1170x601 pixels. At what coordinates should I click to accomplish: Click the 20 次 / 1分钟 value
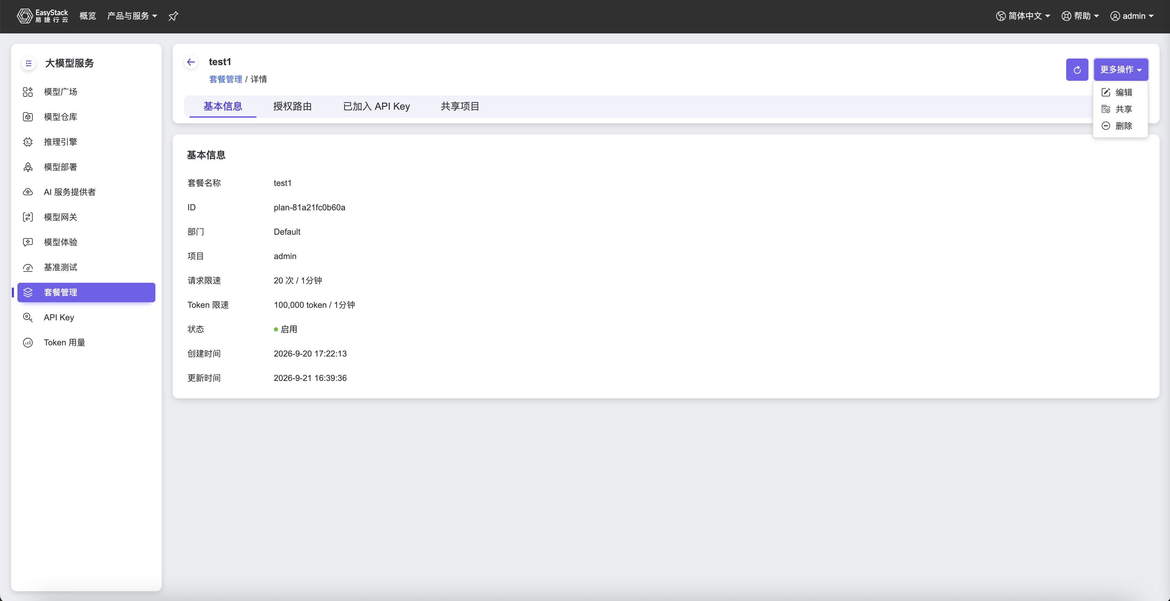point(298,281)
